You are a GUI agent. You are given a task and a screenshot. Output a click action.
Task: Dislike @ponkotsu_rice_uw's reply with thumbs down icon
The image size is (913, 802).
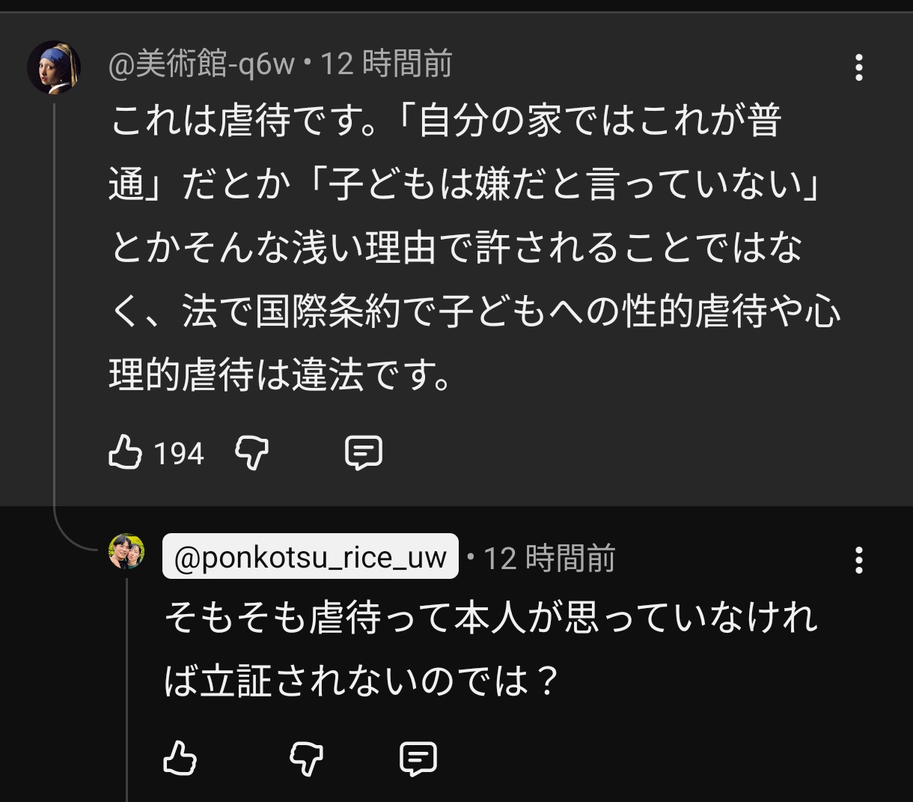(305, 759)
